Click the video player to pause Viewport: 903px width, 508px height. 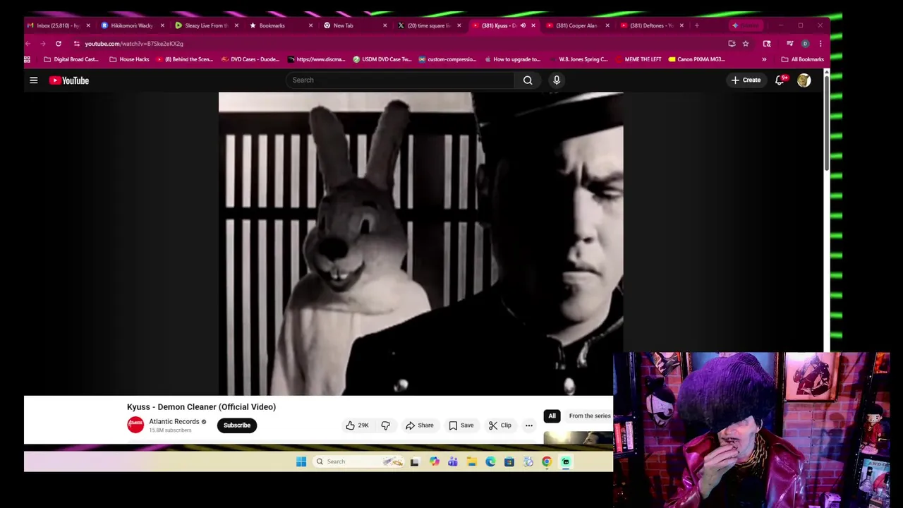tap(420, 243)
